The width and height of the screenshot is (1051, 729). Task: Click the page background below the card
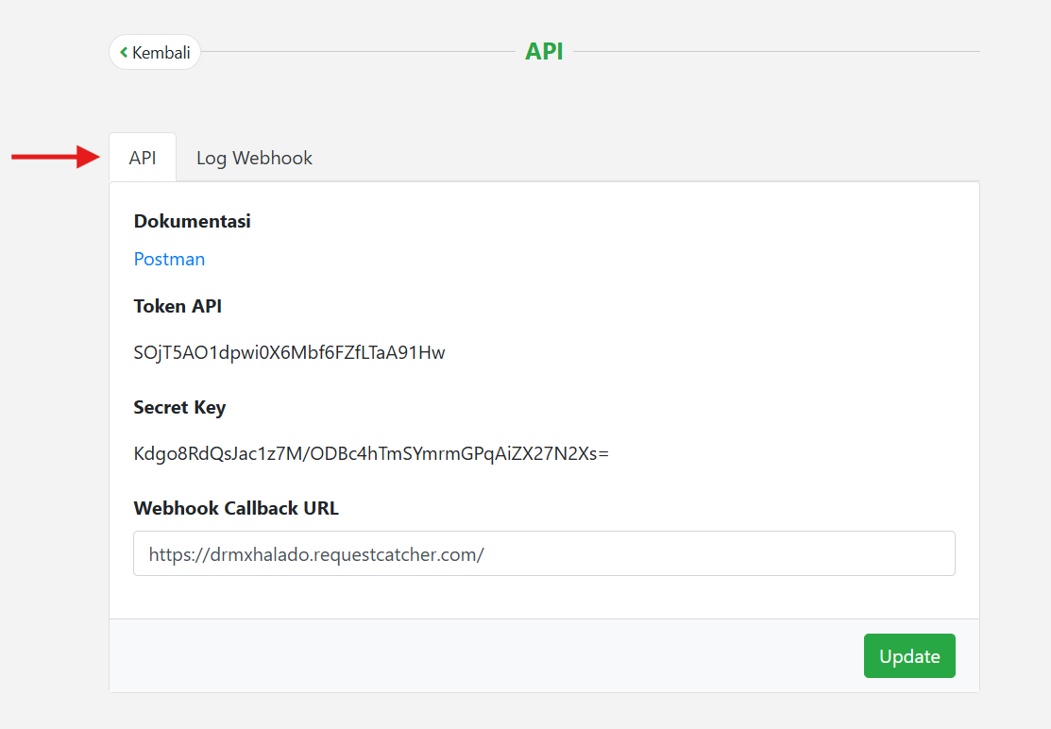pyautogui.click(x=544, y=712)
